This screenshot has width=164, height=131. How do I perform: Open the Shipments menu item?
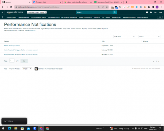tap(97, 17)
